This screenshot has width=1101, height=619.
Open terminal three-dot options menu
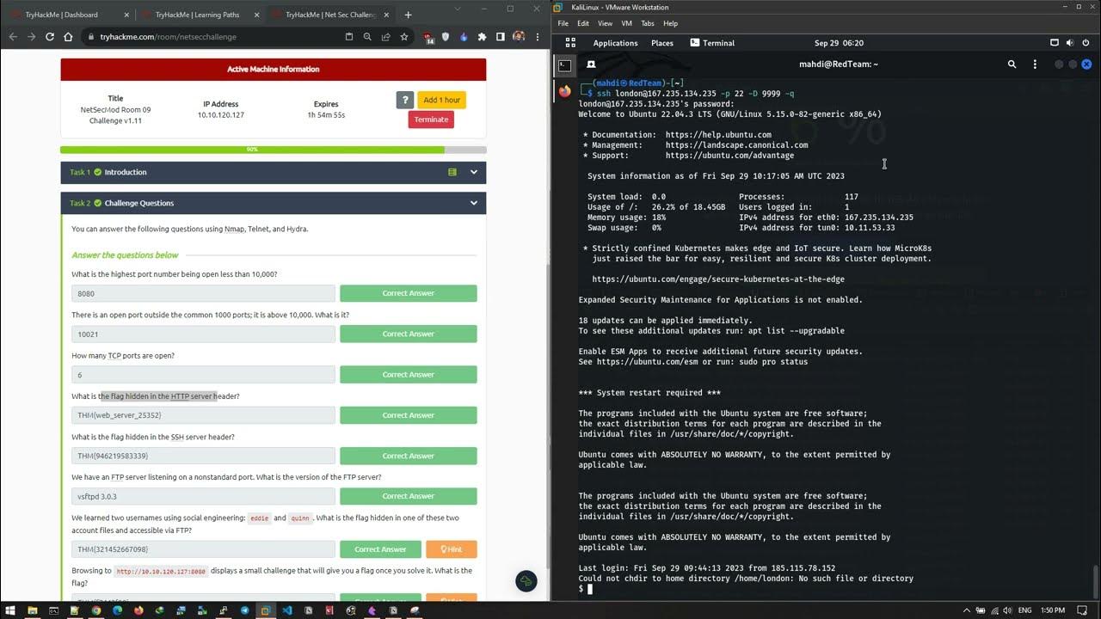(x=1035, y=64)
